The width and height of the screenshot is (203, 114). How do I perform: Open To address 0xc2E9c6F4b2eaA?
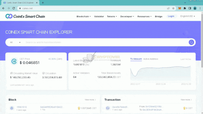click(153, 110)
